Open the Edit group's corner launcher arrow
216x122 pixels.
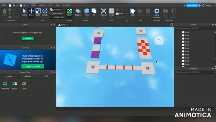(127, 21)
